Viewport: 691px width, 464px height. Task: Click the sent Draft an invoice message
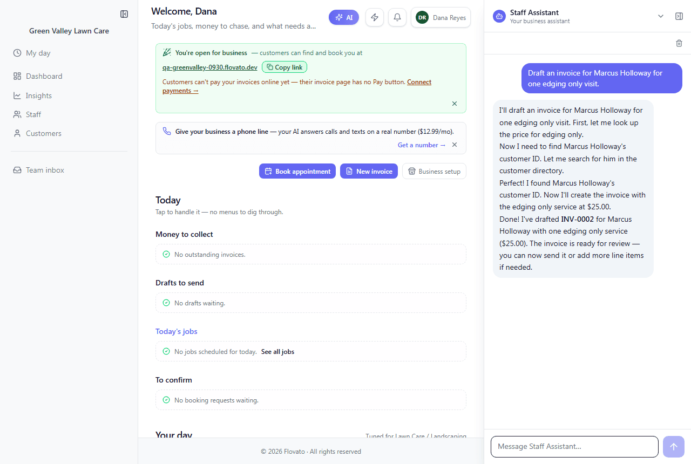[602, 78]
